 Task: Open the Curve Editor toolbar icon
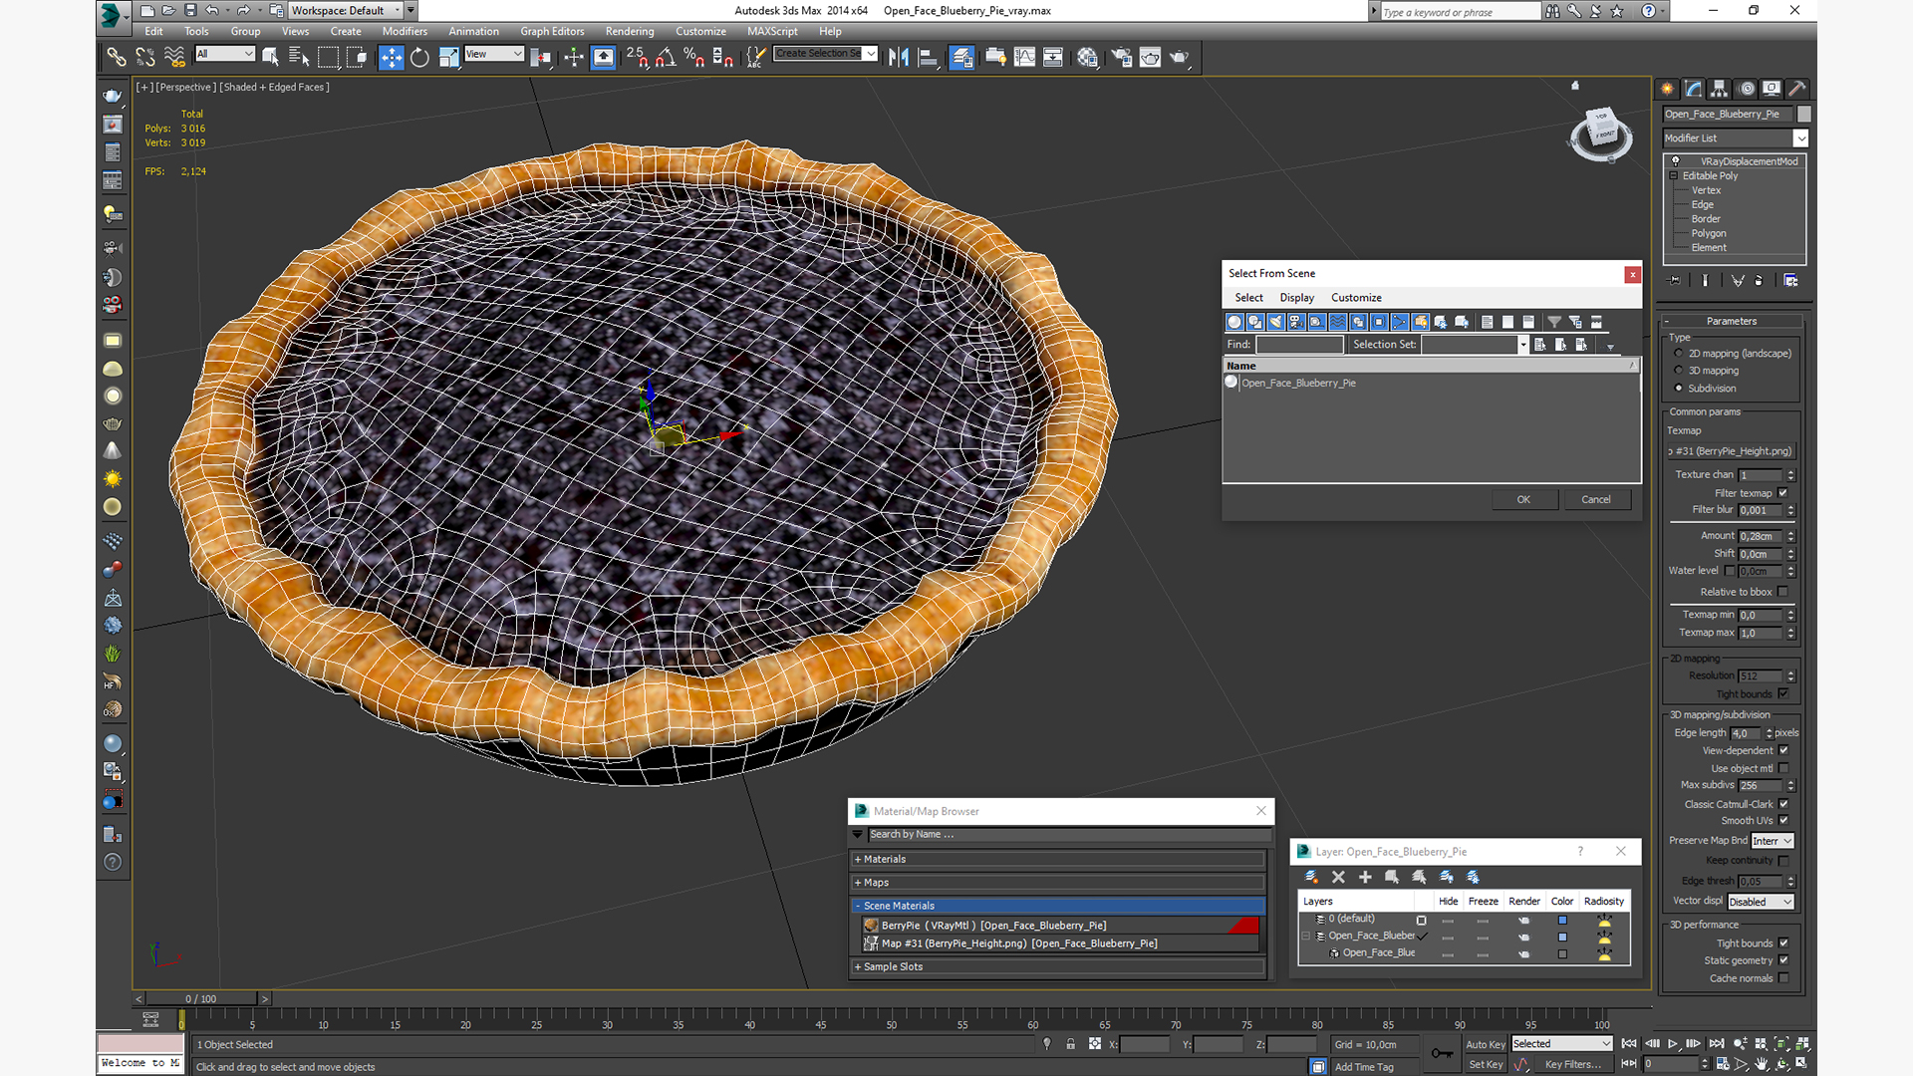1024,57
